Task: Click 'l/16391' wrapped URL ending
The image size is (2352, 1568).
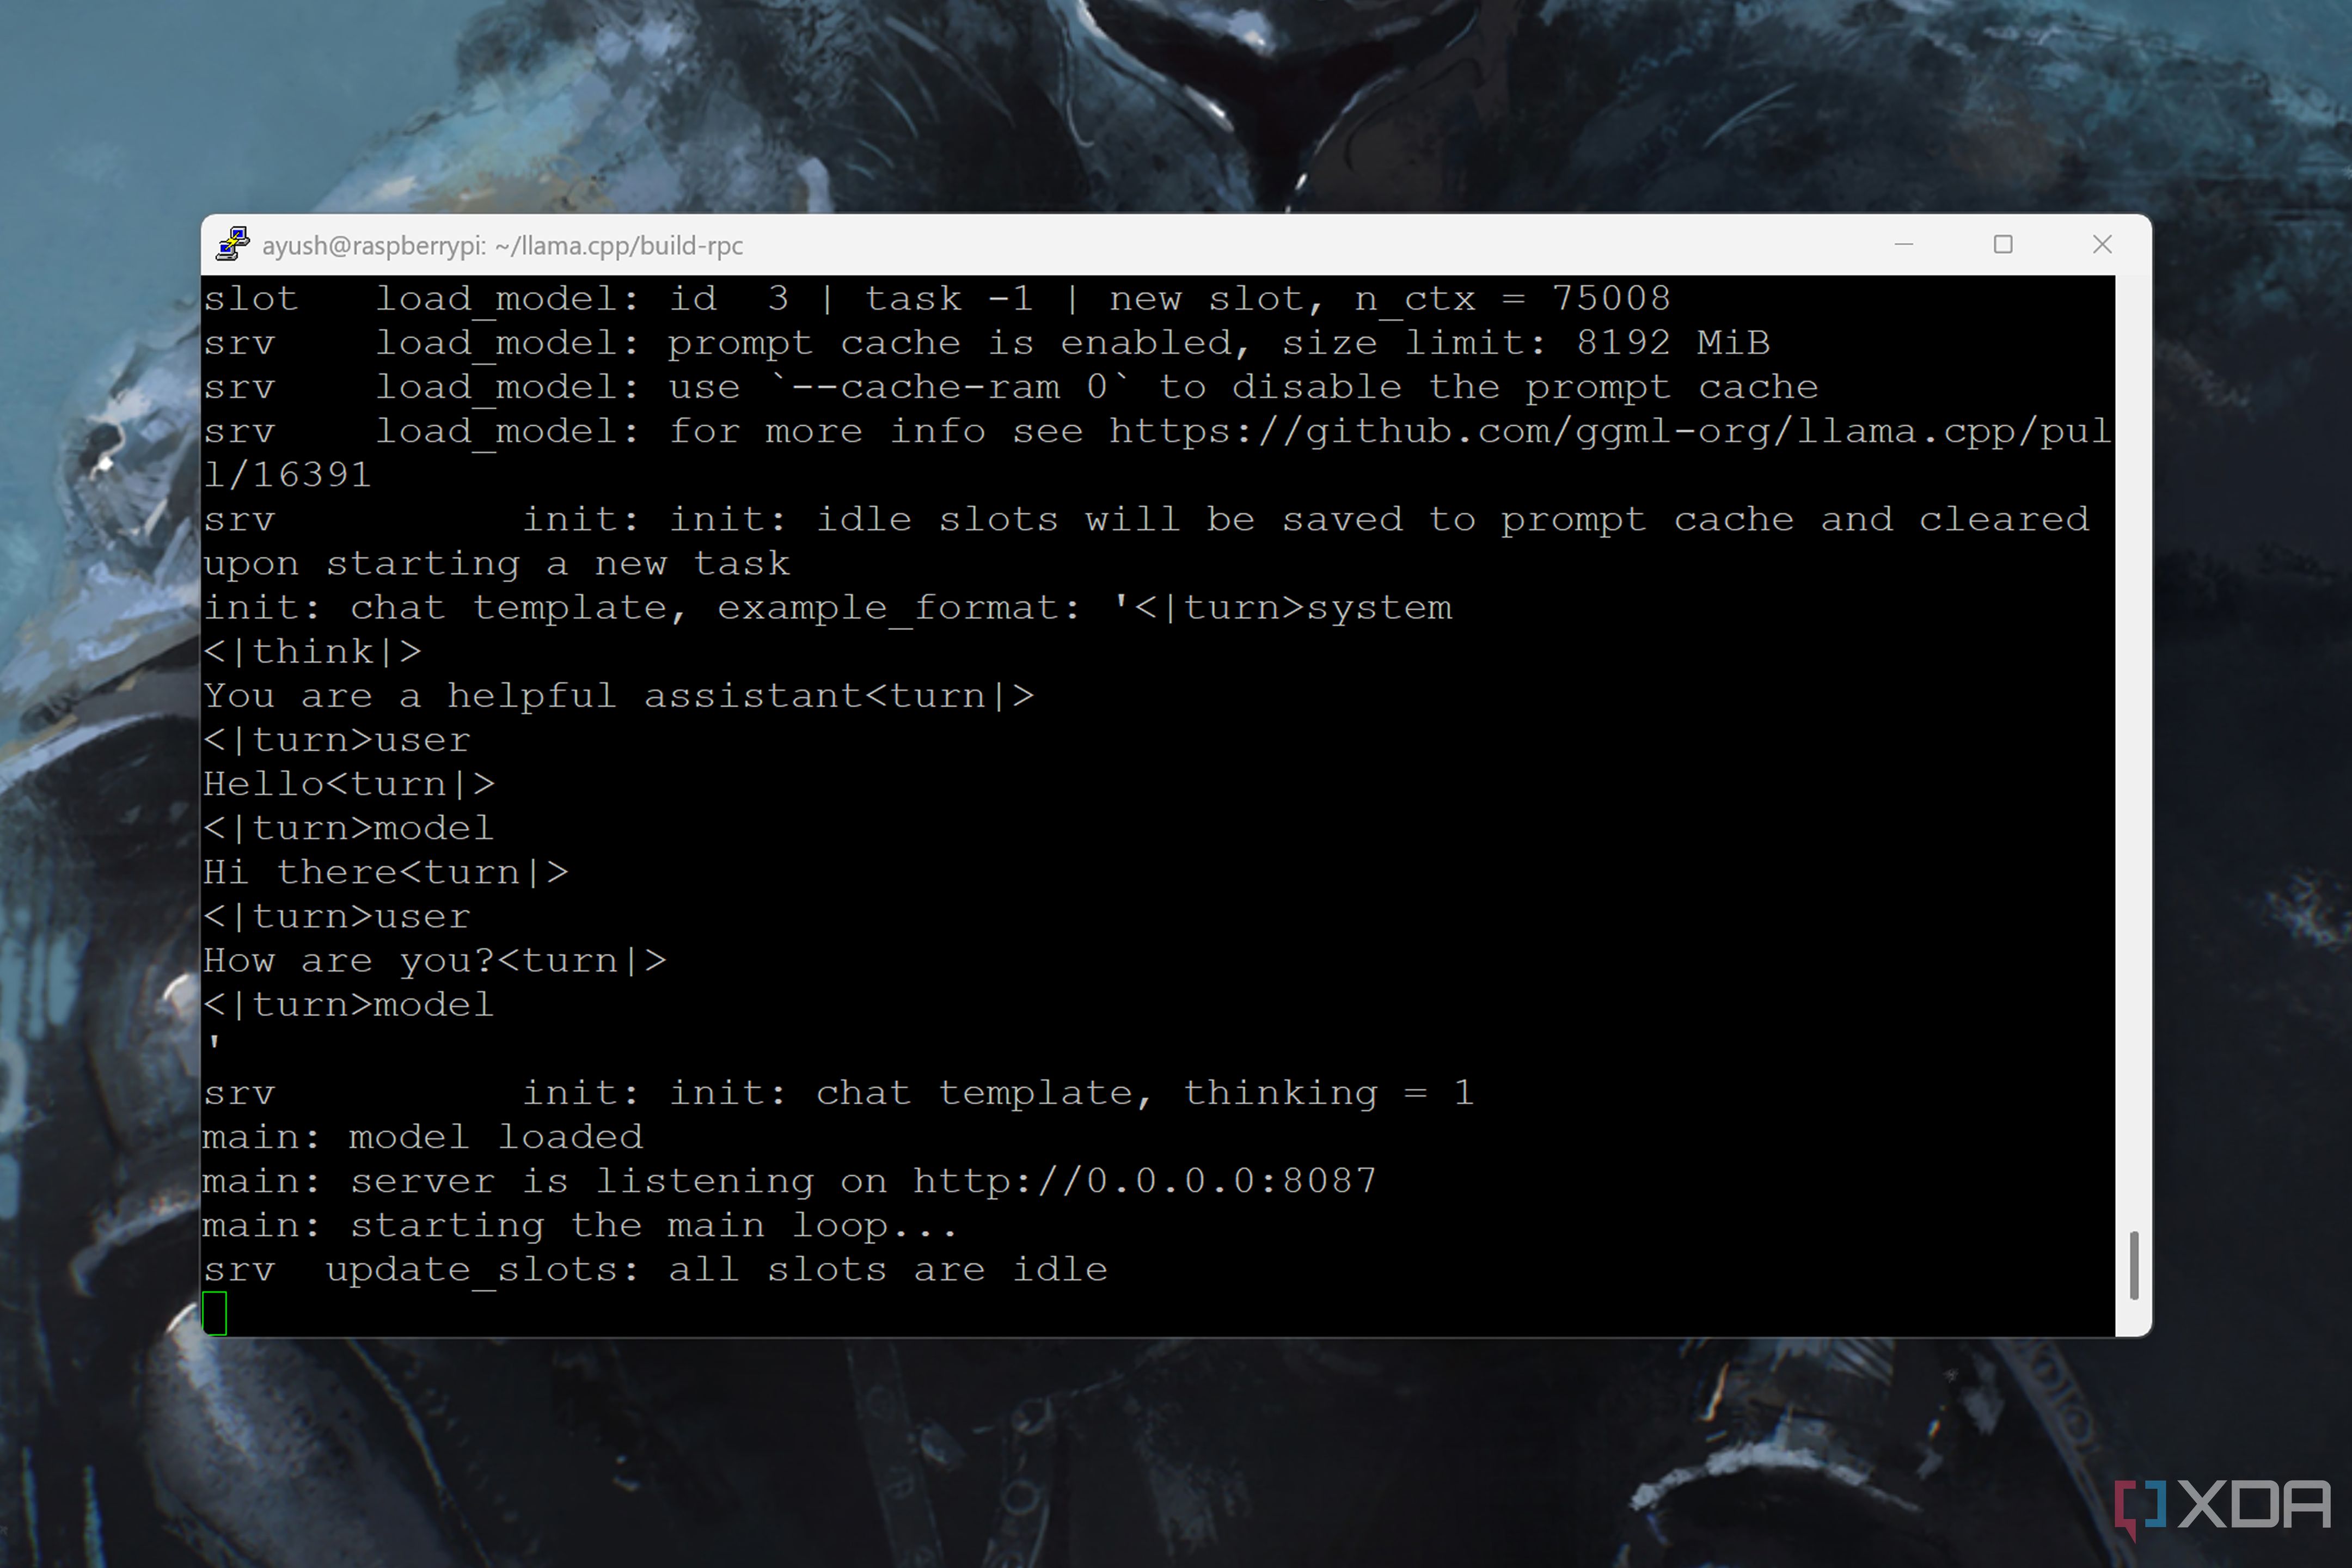Action: coord(287,475)
